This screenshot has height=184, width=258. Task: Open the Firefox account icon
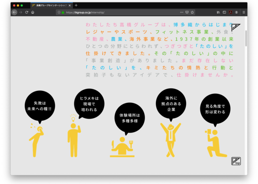click(x=236, y=12)
